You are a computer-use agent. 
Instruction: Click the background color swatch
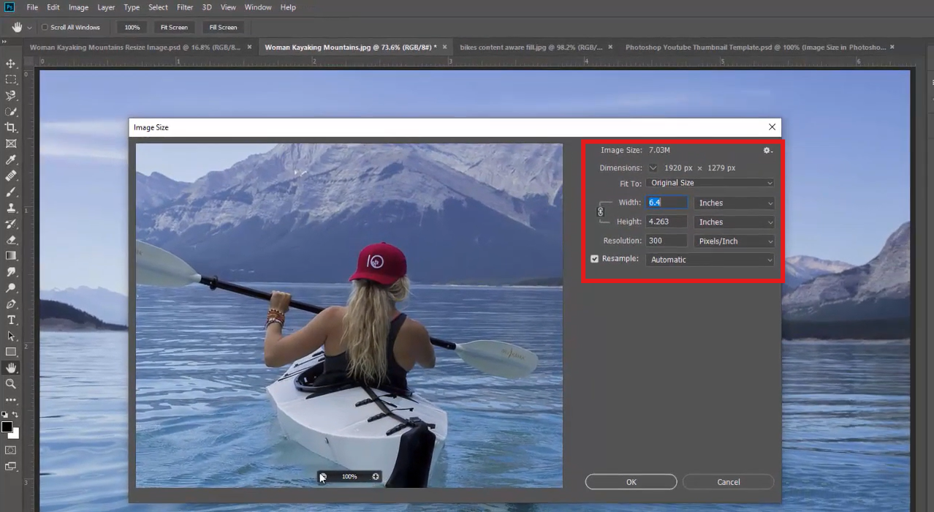coord(15,434)
